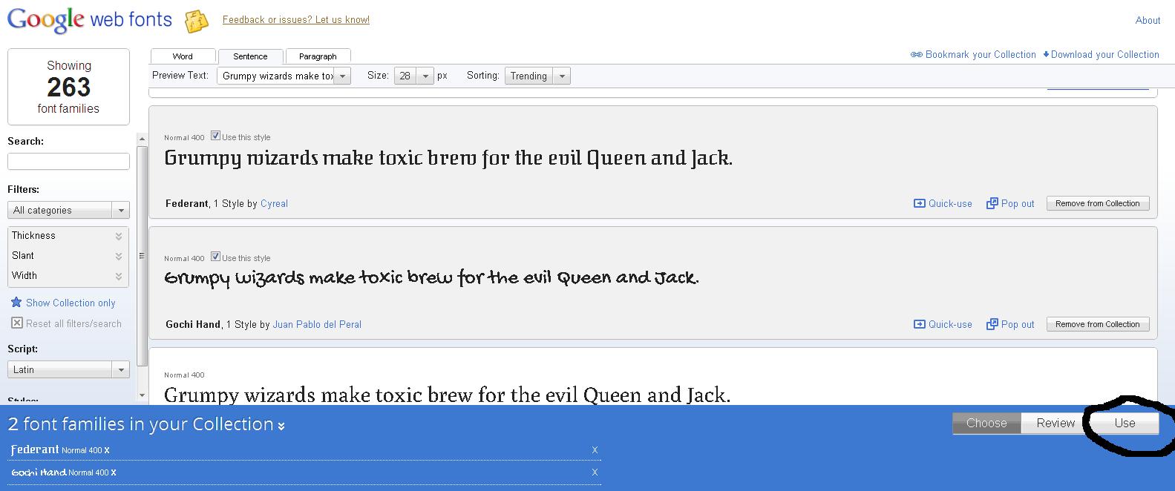
Task: Open the All categories filter dropdown
Action: [x=68, y=210]
